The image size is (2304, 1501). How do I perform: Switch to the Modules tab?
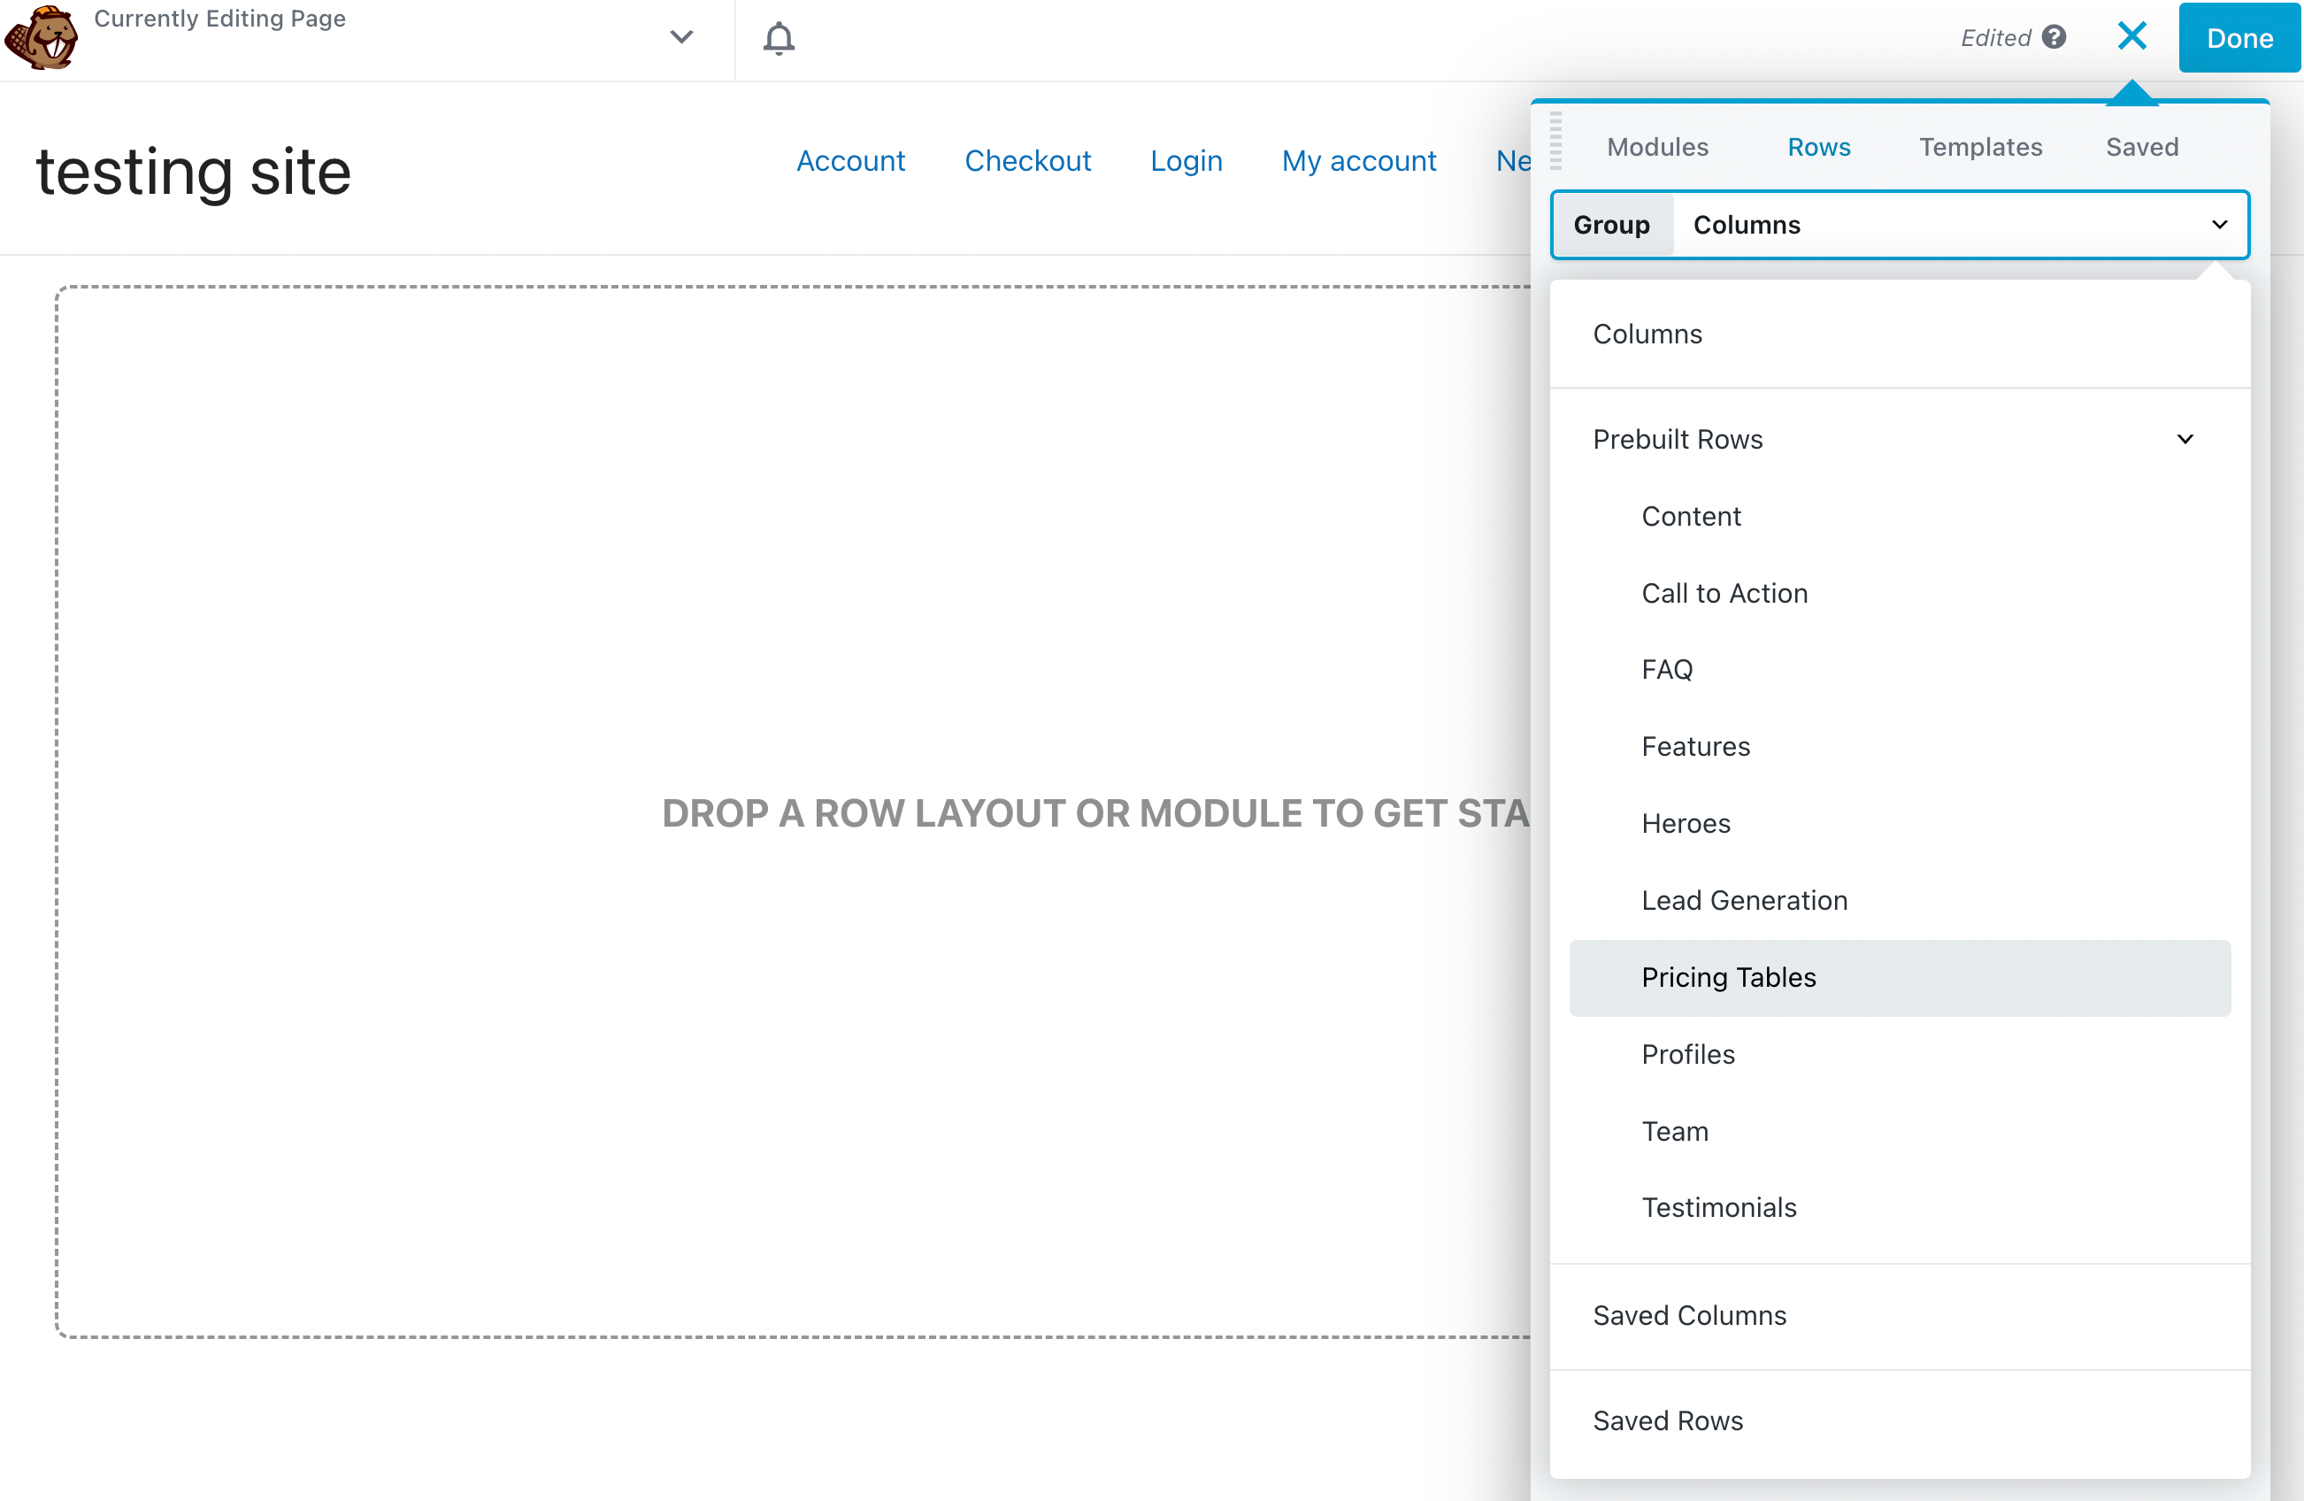pos(1657,147)
